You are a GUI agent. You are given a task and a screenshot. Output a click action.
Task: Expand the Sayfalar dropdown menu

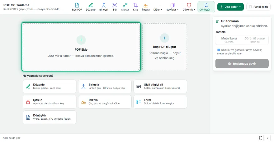coord(172,7)
